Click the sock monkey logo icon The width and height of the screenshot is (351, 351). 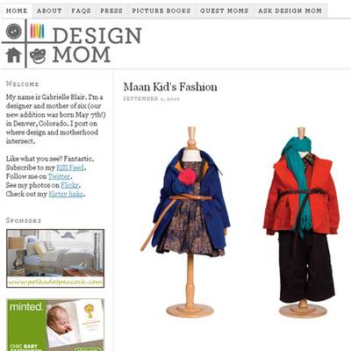38,55
